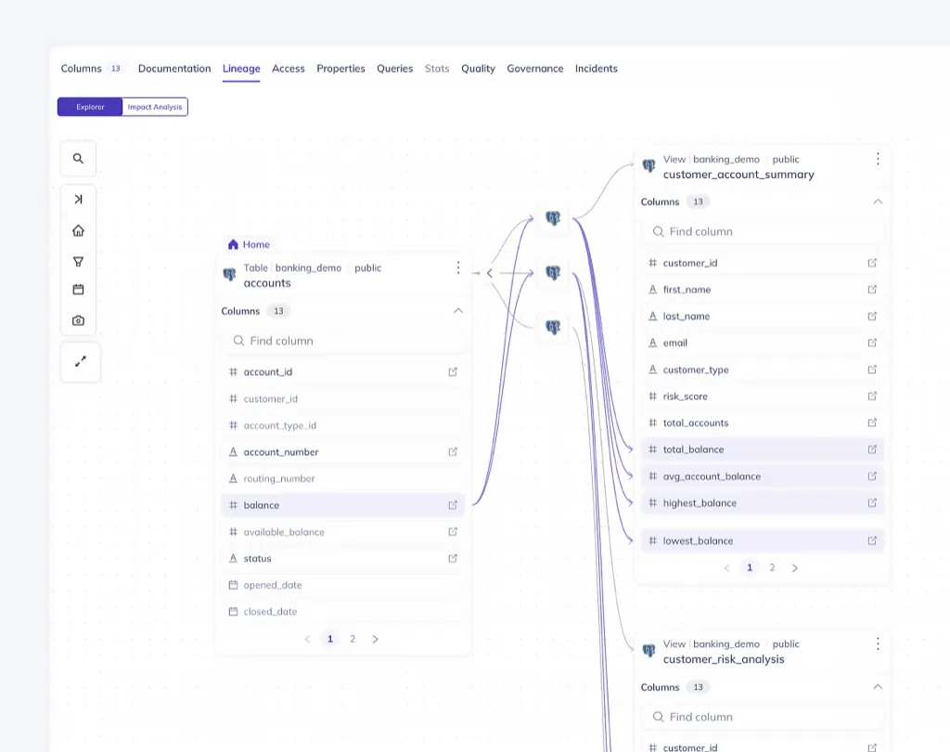Open external link icon for account_id column
The image size is (950, 752).
[x=453, y=372]
